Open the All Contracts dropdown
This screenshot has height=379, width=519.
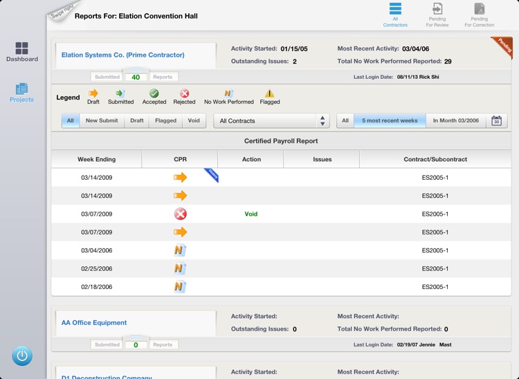tap(271, 121)
